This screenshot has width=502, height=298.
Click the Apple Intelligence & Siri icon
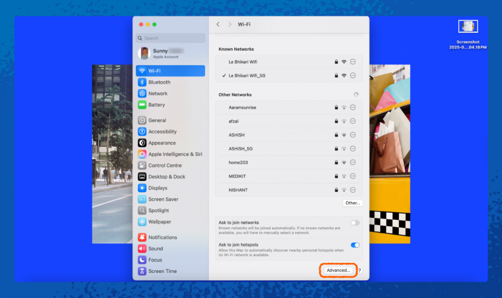142,154
